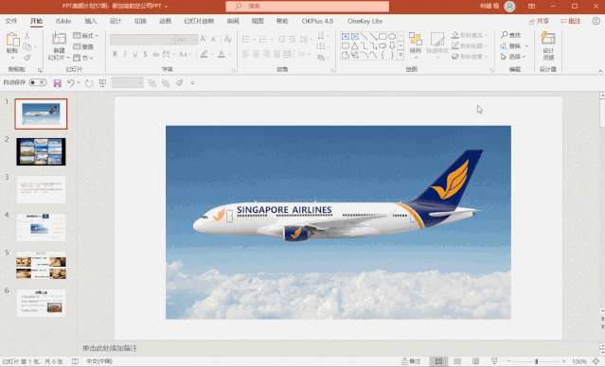Screen dimensions: 605x367
Task: Switch to the OneKey Lite tab
Action: tap(365, 21)
